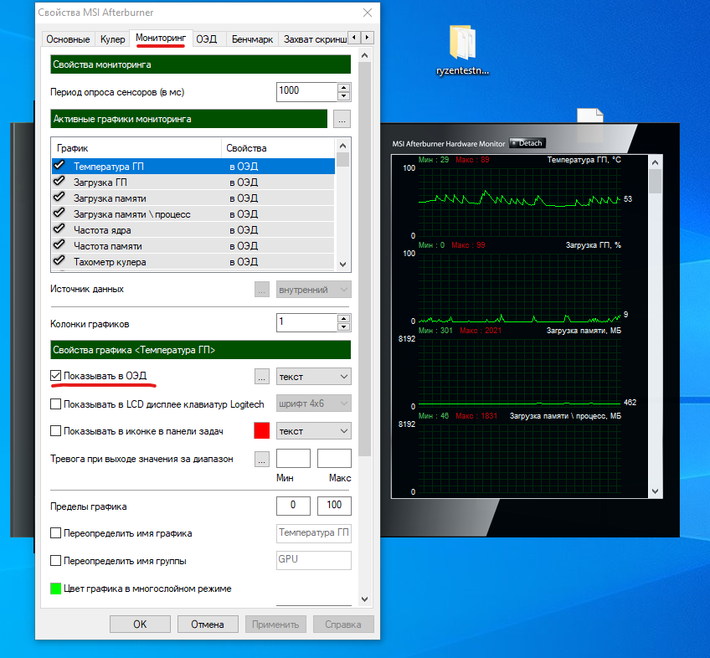Screen dimensions: 710x658
Task: Enable Переопределить имя графика checkbox
Action: (56, 533)
